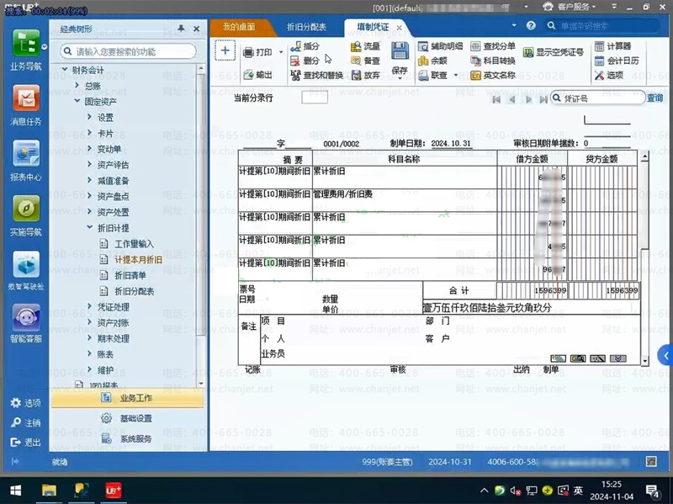Pin the 经典树形 navigation panel
Viewport: 673px width, 504px height.
click(181, 29)
